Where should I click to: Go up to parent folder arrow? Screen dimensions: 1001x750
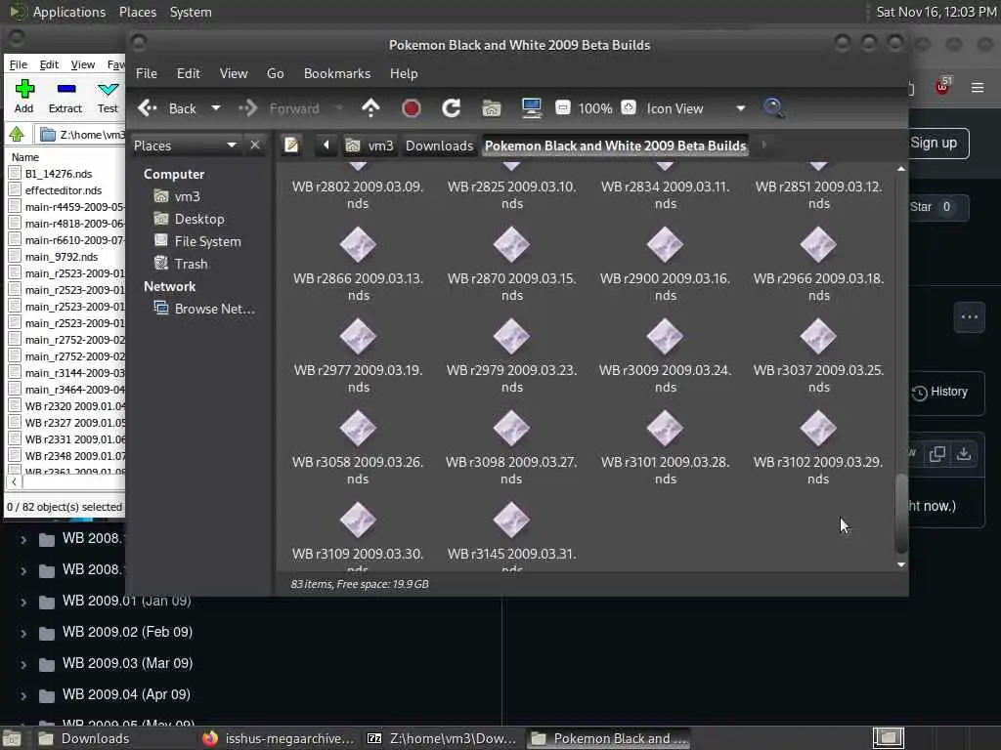point(370,108)
